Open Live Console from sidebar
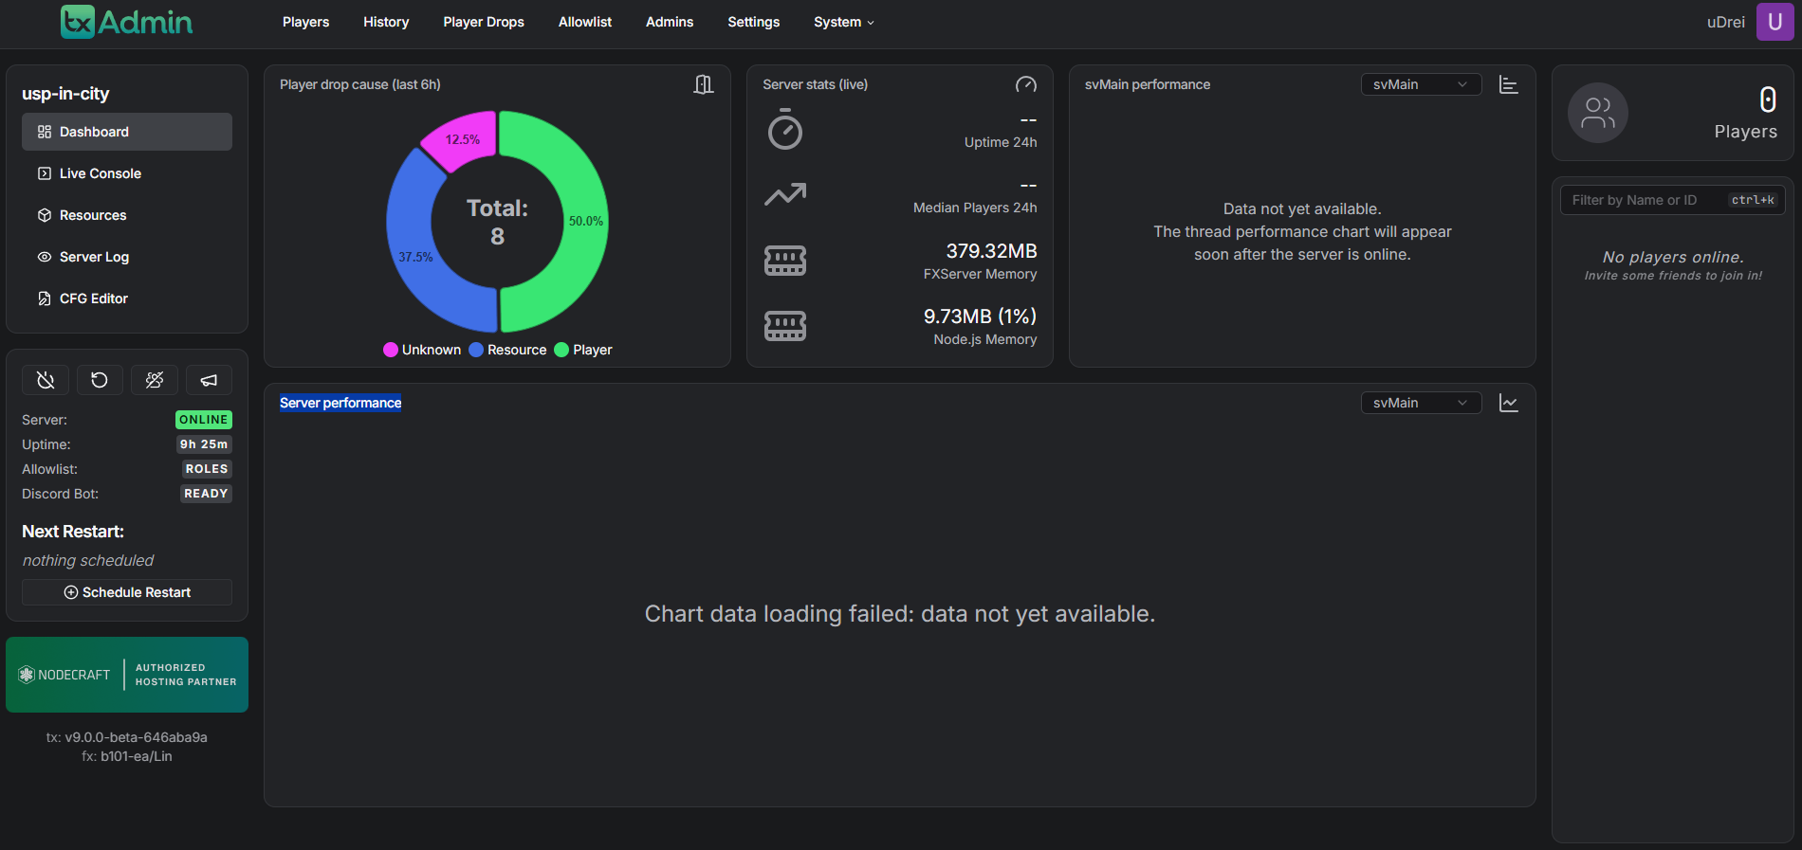1802x850 pixels. pos(127,173)
